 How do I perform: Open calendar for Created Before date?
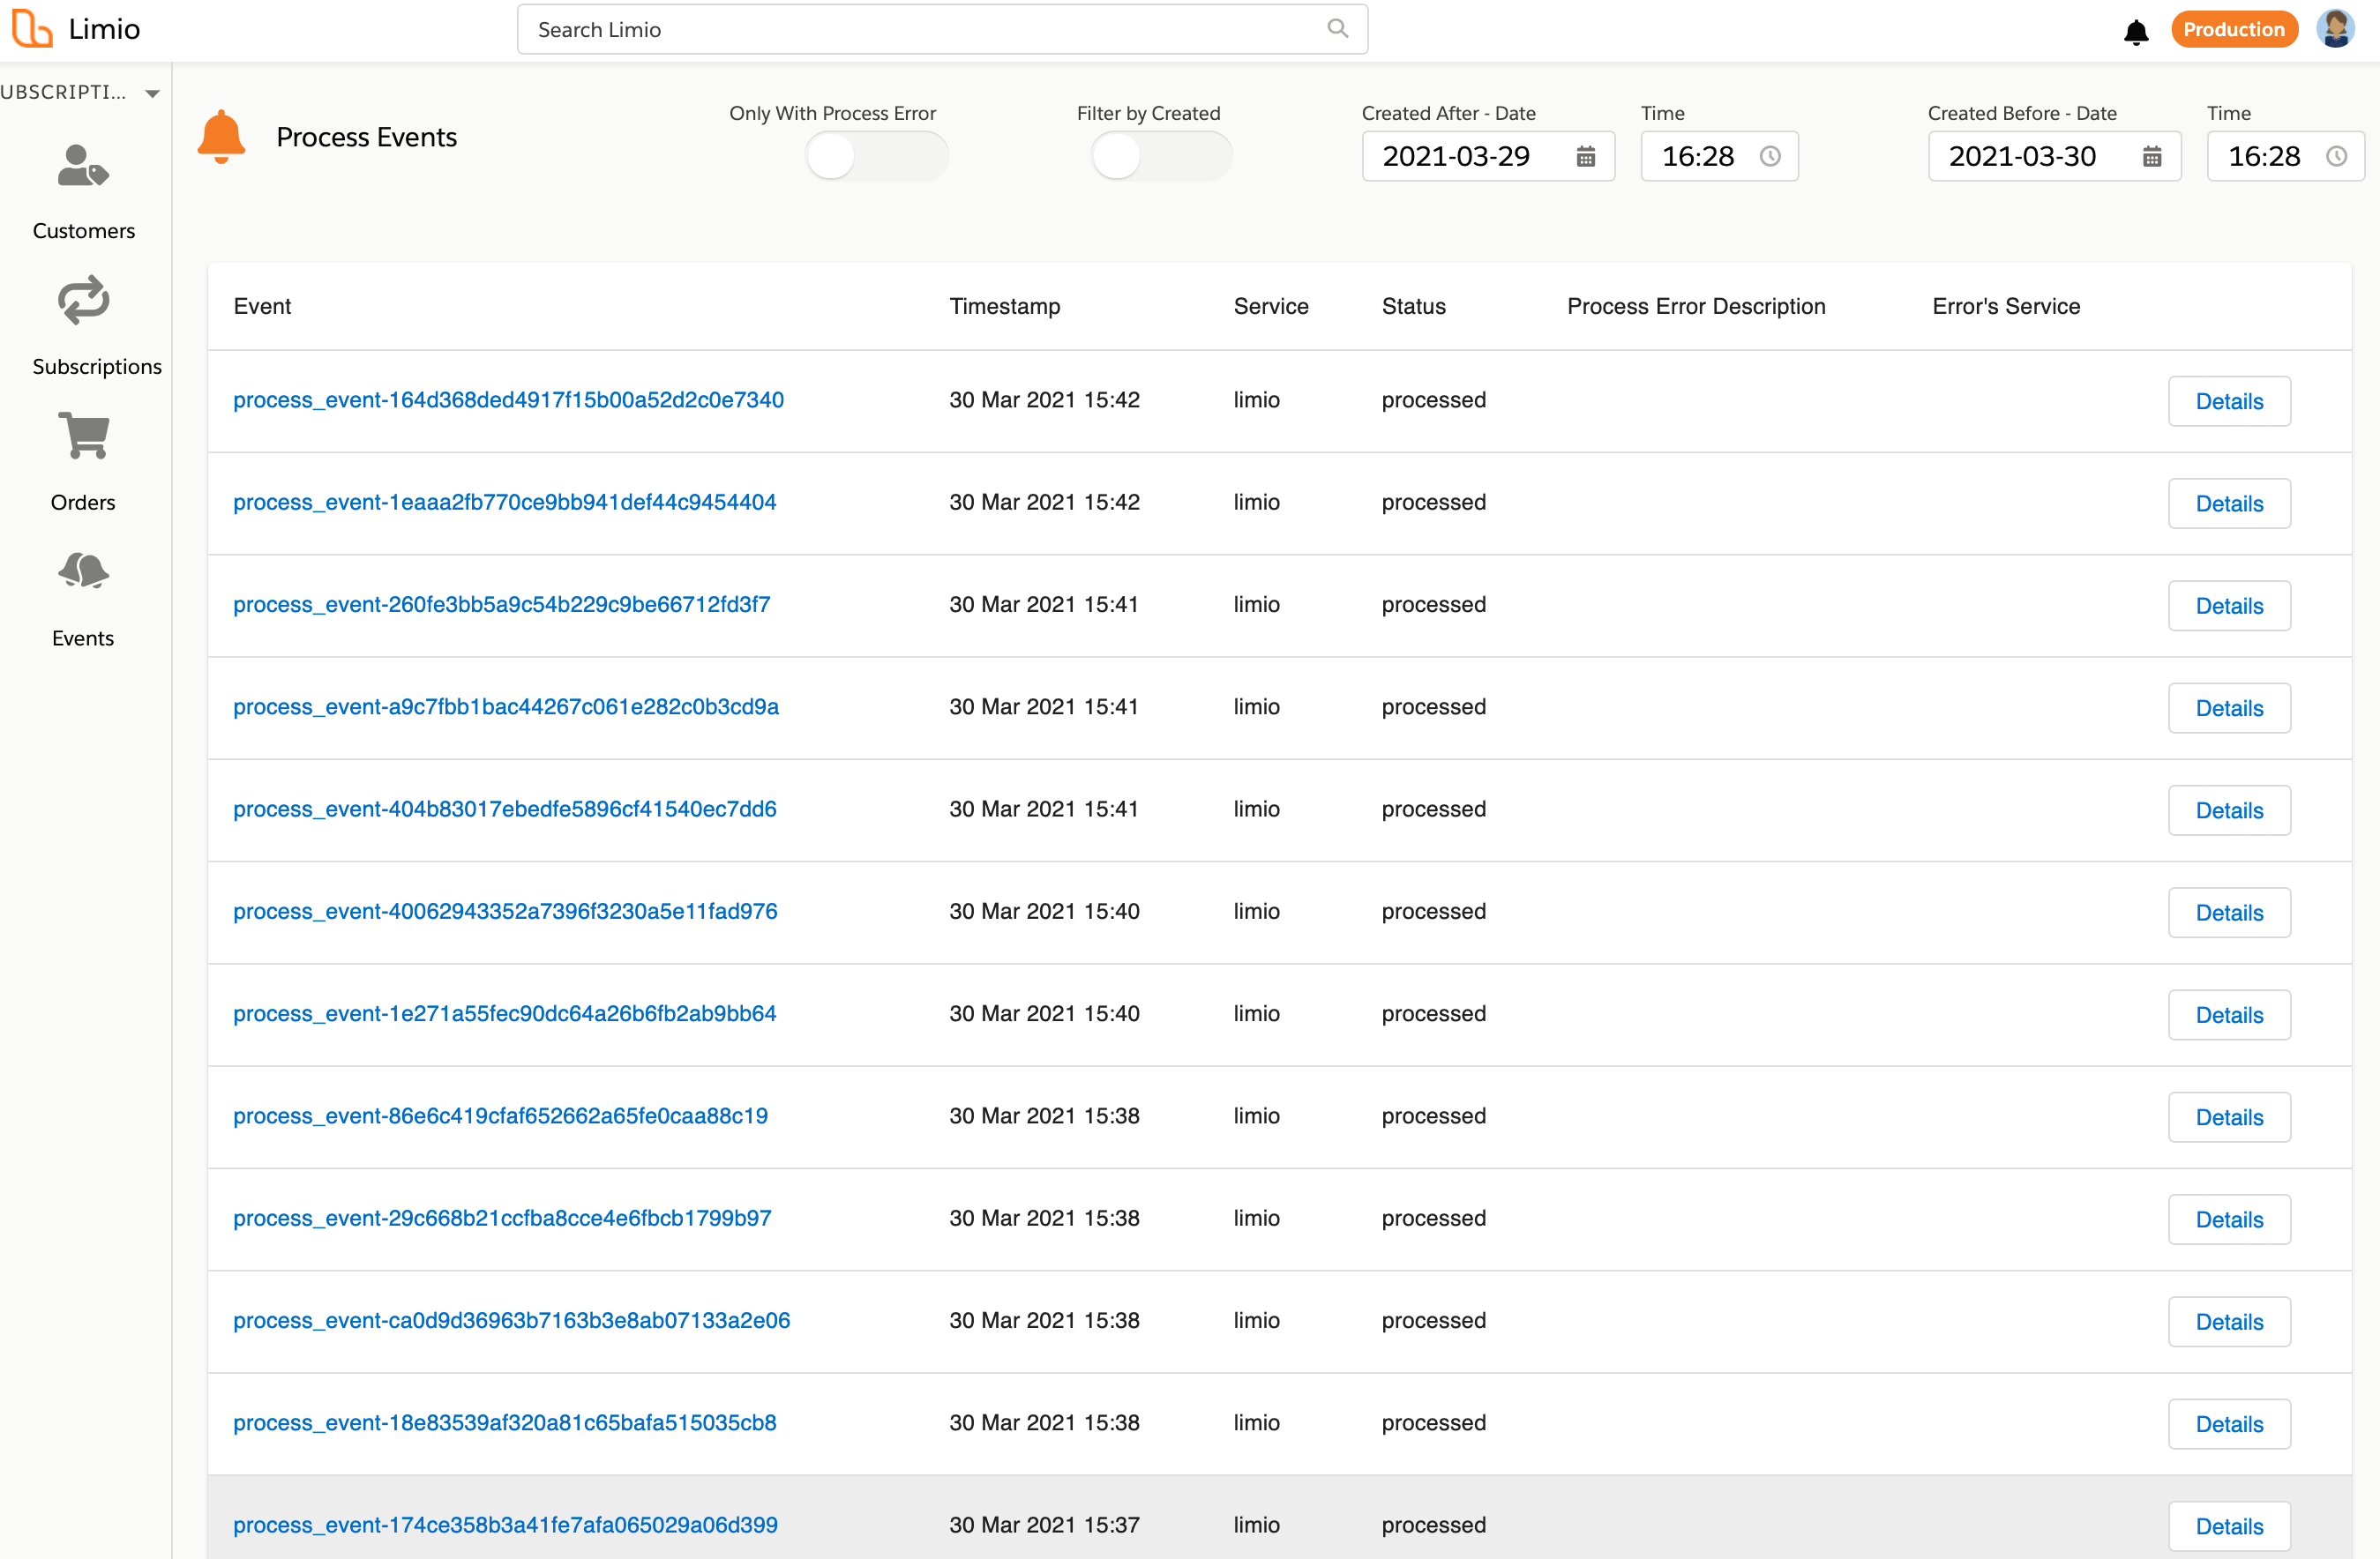(2151, 157)
